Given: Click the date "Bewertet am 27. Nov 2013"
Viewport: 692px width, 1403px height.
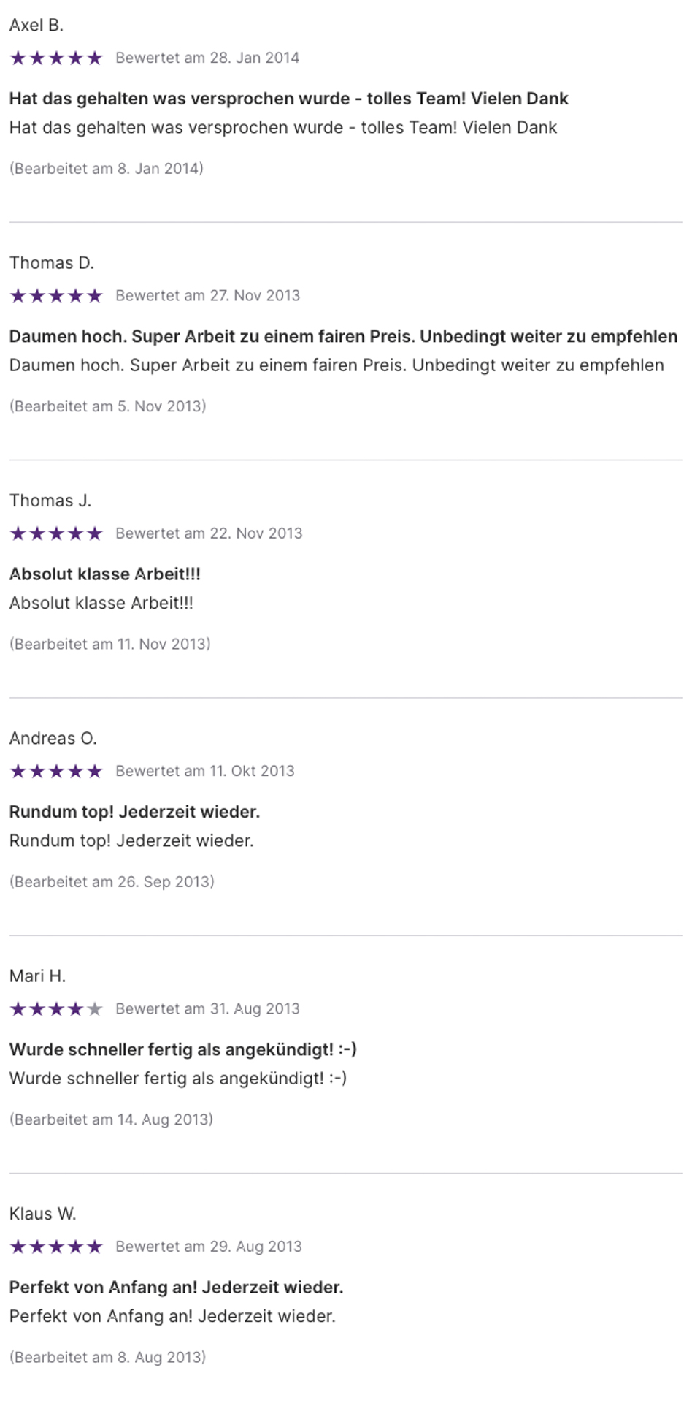Looking at the screenshot, I should coord(208,296).
